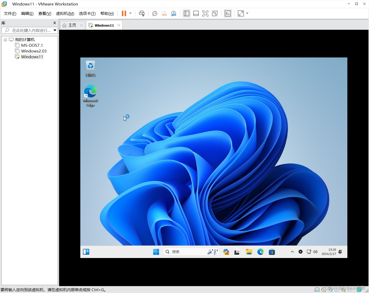Click the Task View icon in guest taskbar

237,252
